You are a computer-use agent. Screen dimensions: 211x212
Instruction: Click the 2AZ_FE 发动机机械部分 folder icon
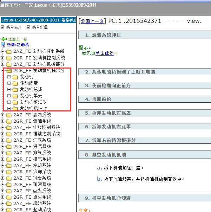click(x=9, y=64)
